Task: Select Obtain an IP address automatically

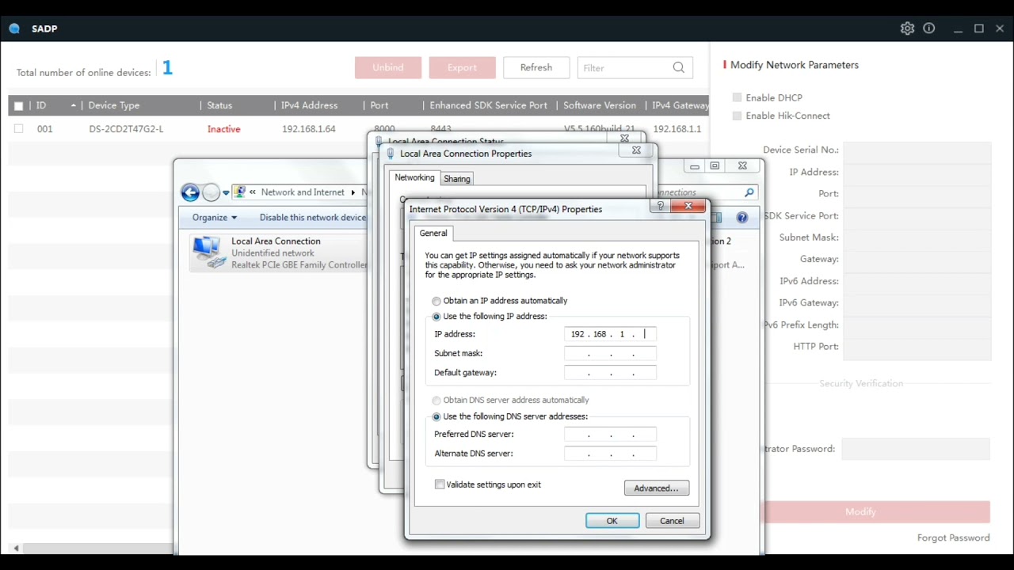Action: tap(436, 301)
